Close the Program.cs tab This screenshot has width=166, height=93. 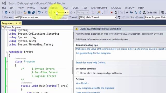tap(20, 23)
